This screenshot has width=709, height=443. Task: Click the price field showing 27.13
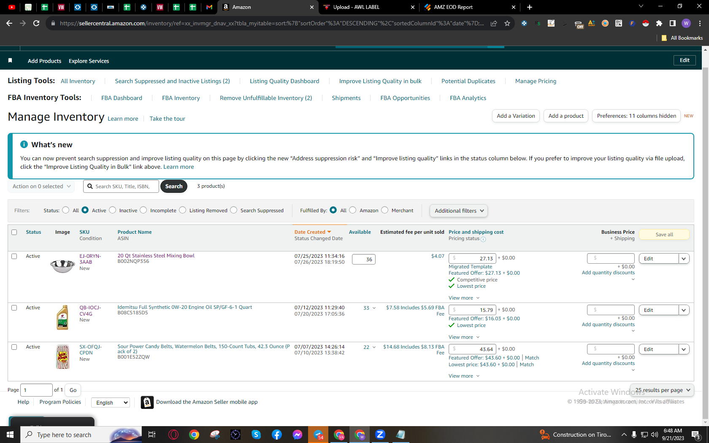pos(472,259)
